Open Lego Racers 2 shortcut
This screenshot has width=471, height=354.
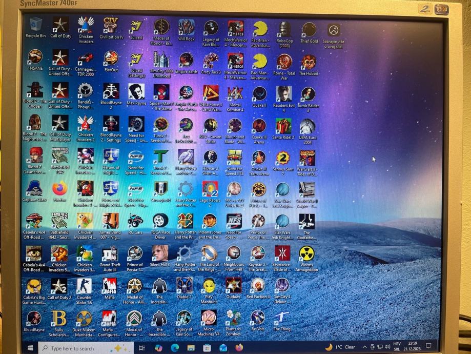[x=210, y=194]
